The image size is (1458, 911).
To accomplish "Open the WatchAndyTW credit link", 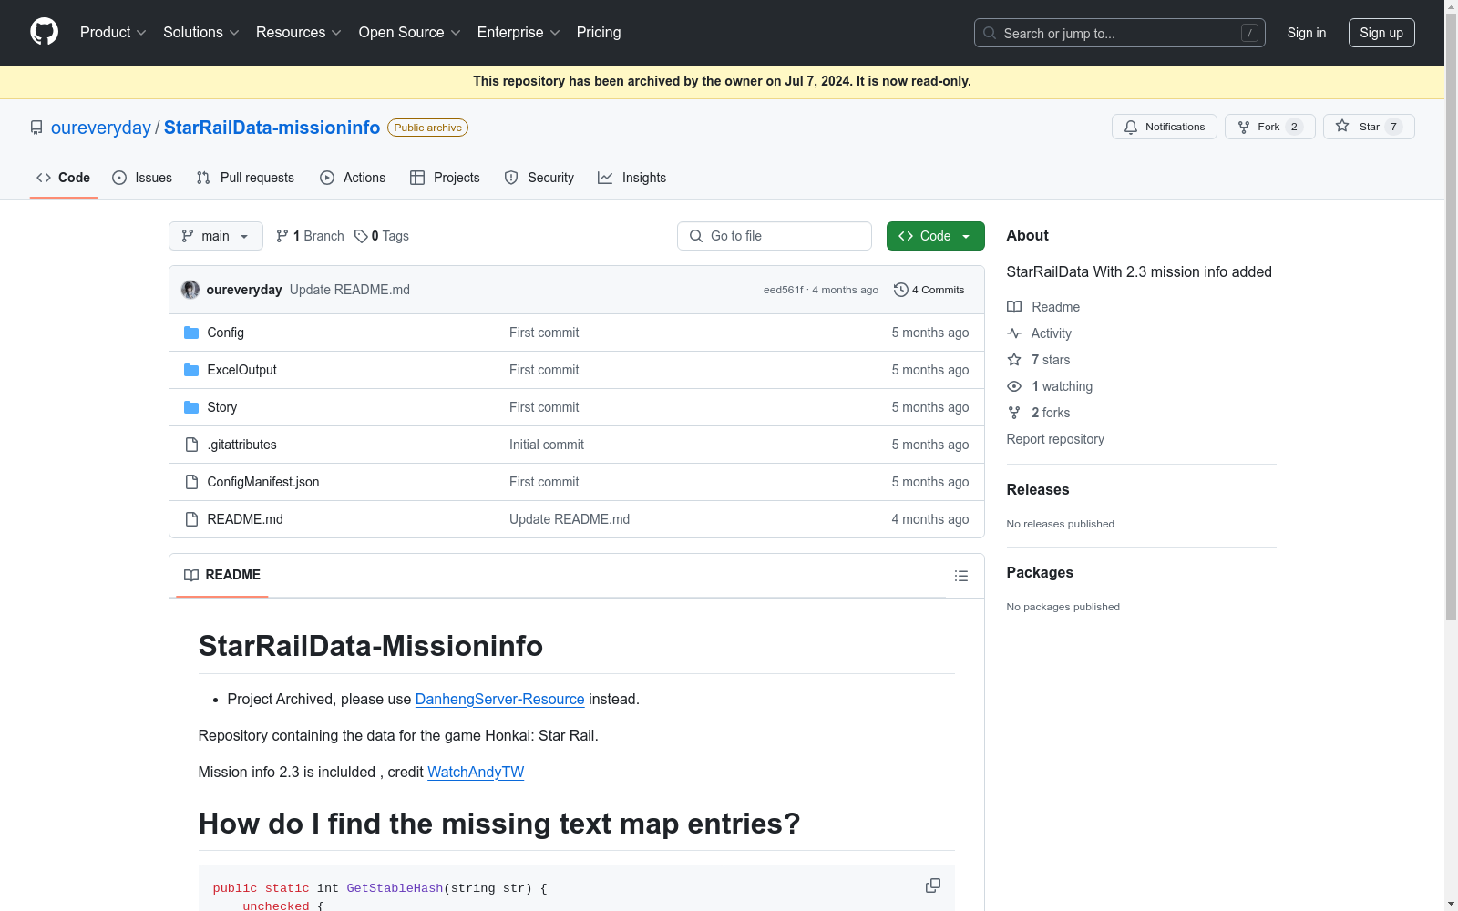I will tap(476, 772).
